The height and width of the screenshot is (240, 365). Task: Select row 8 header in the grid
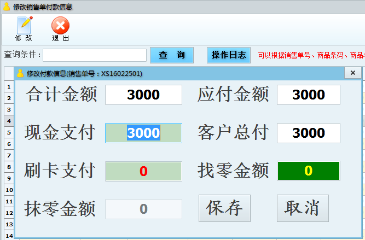click(x=9, y=166)
